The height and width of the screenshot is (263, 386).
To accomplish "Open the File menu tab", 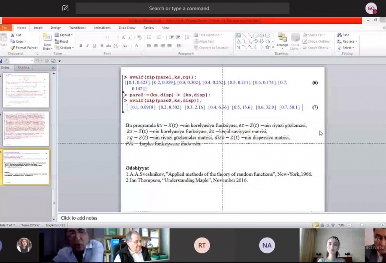I will point(5,28).
